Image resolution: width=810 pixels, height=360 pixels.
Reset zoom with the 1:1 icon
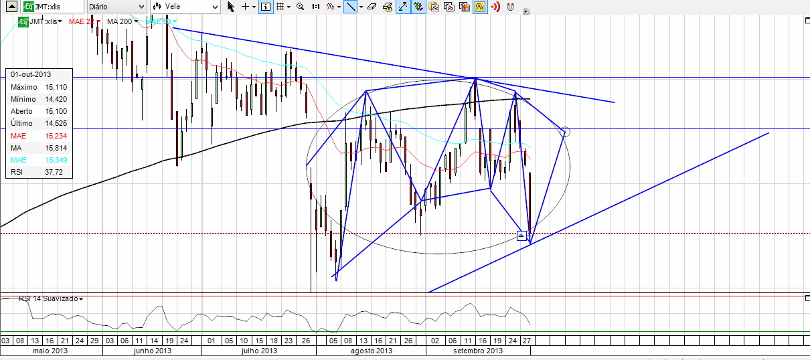[x=315, y=7]
